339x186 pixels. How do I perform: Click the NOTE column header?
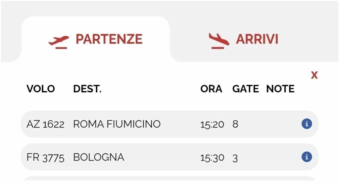280,89
